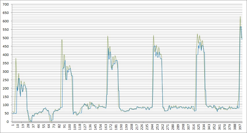Pick the y-axis value 250
Image resolution: width=247 pixels, height=133 pixels.
6,80
